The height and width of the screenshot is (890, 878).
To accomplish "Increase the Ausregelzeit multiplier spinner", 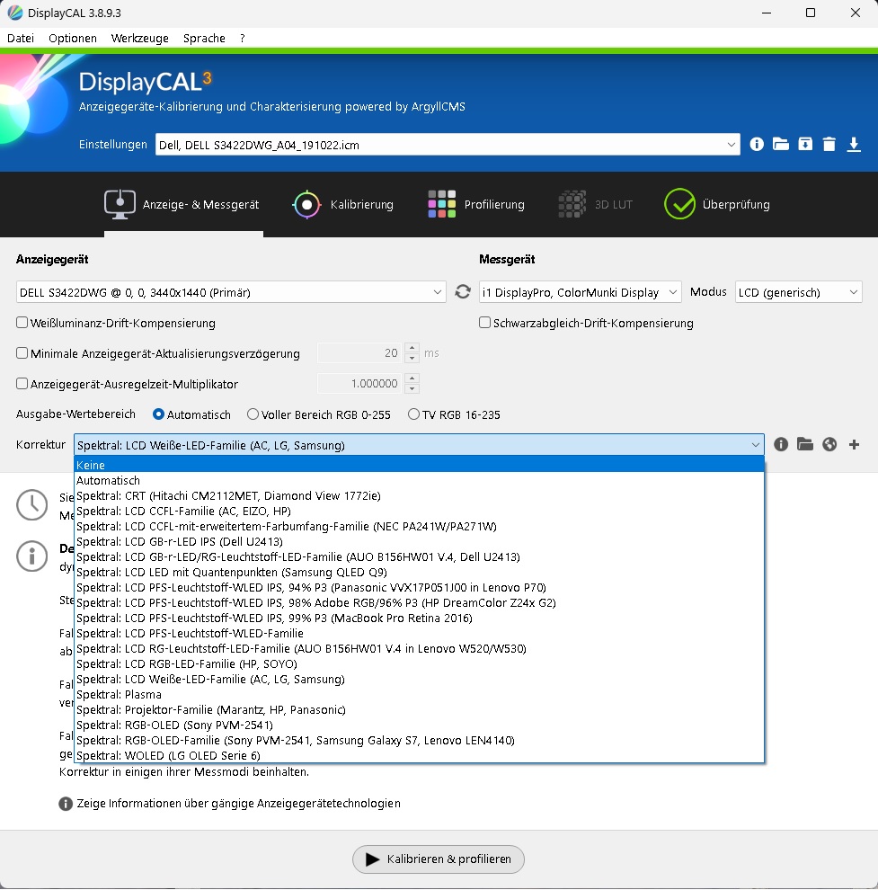I will pos(412,378).
